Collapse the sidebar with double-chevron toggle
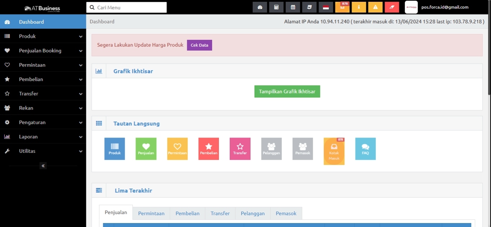The width and height of the screenshot is (491, 227). coord(43,166)
